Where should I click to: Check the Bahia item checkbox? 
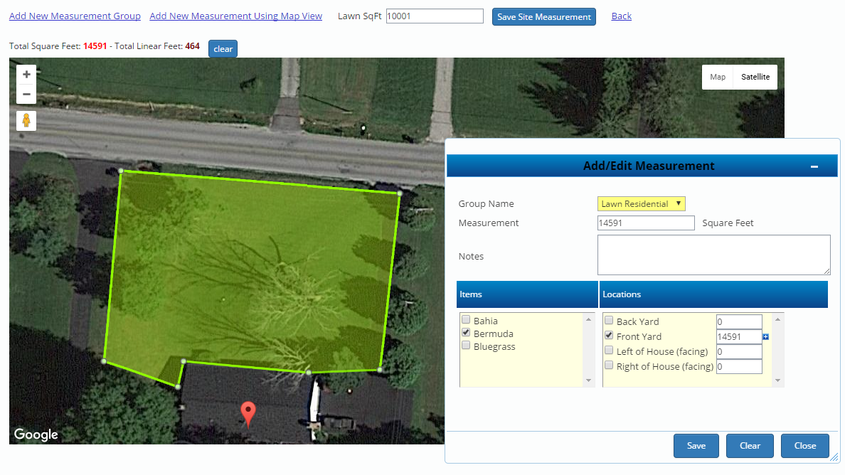pyautogui.click(x=466, y=320)
